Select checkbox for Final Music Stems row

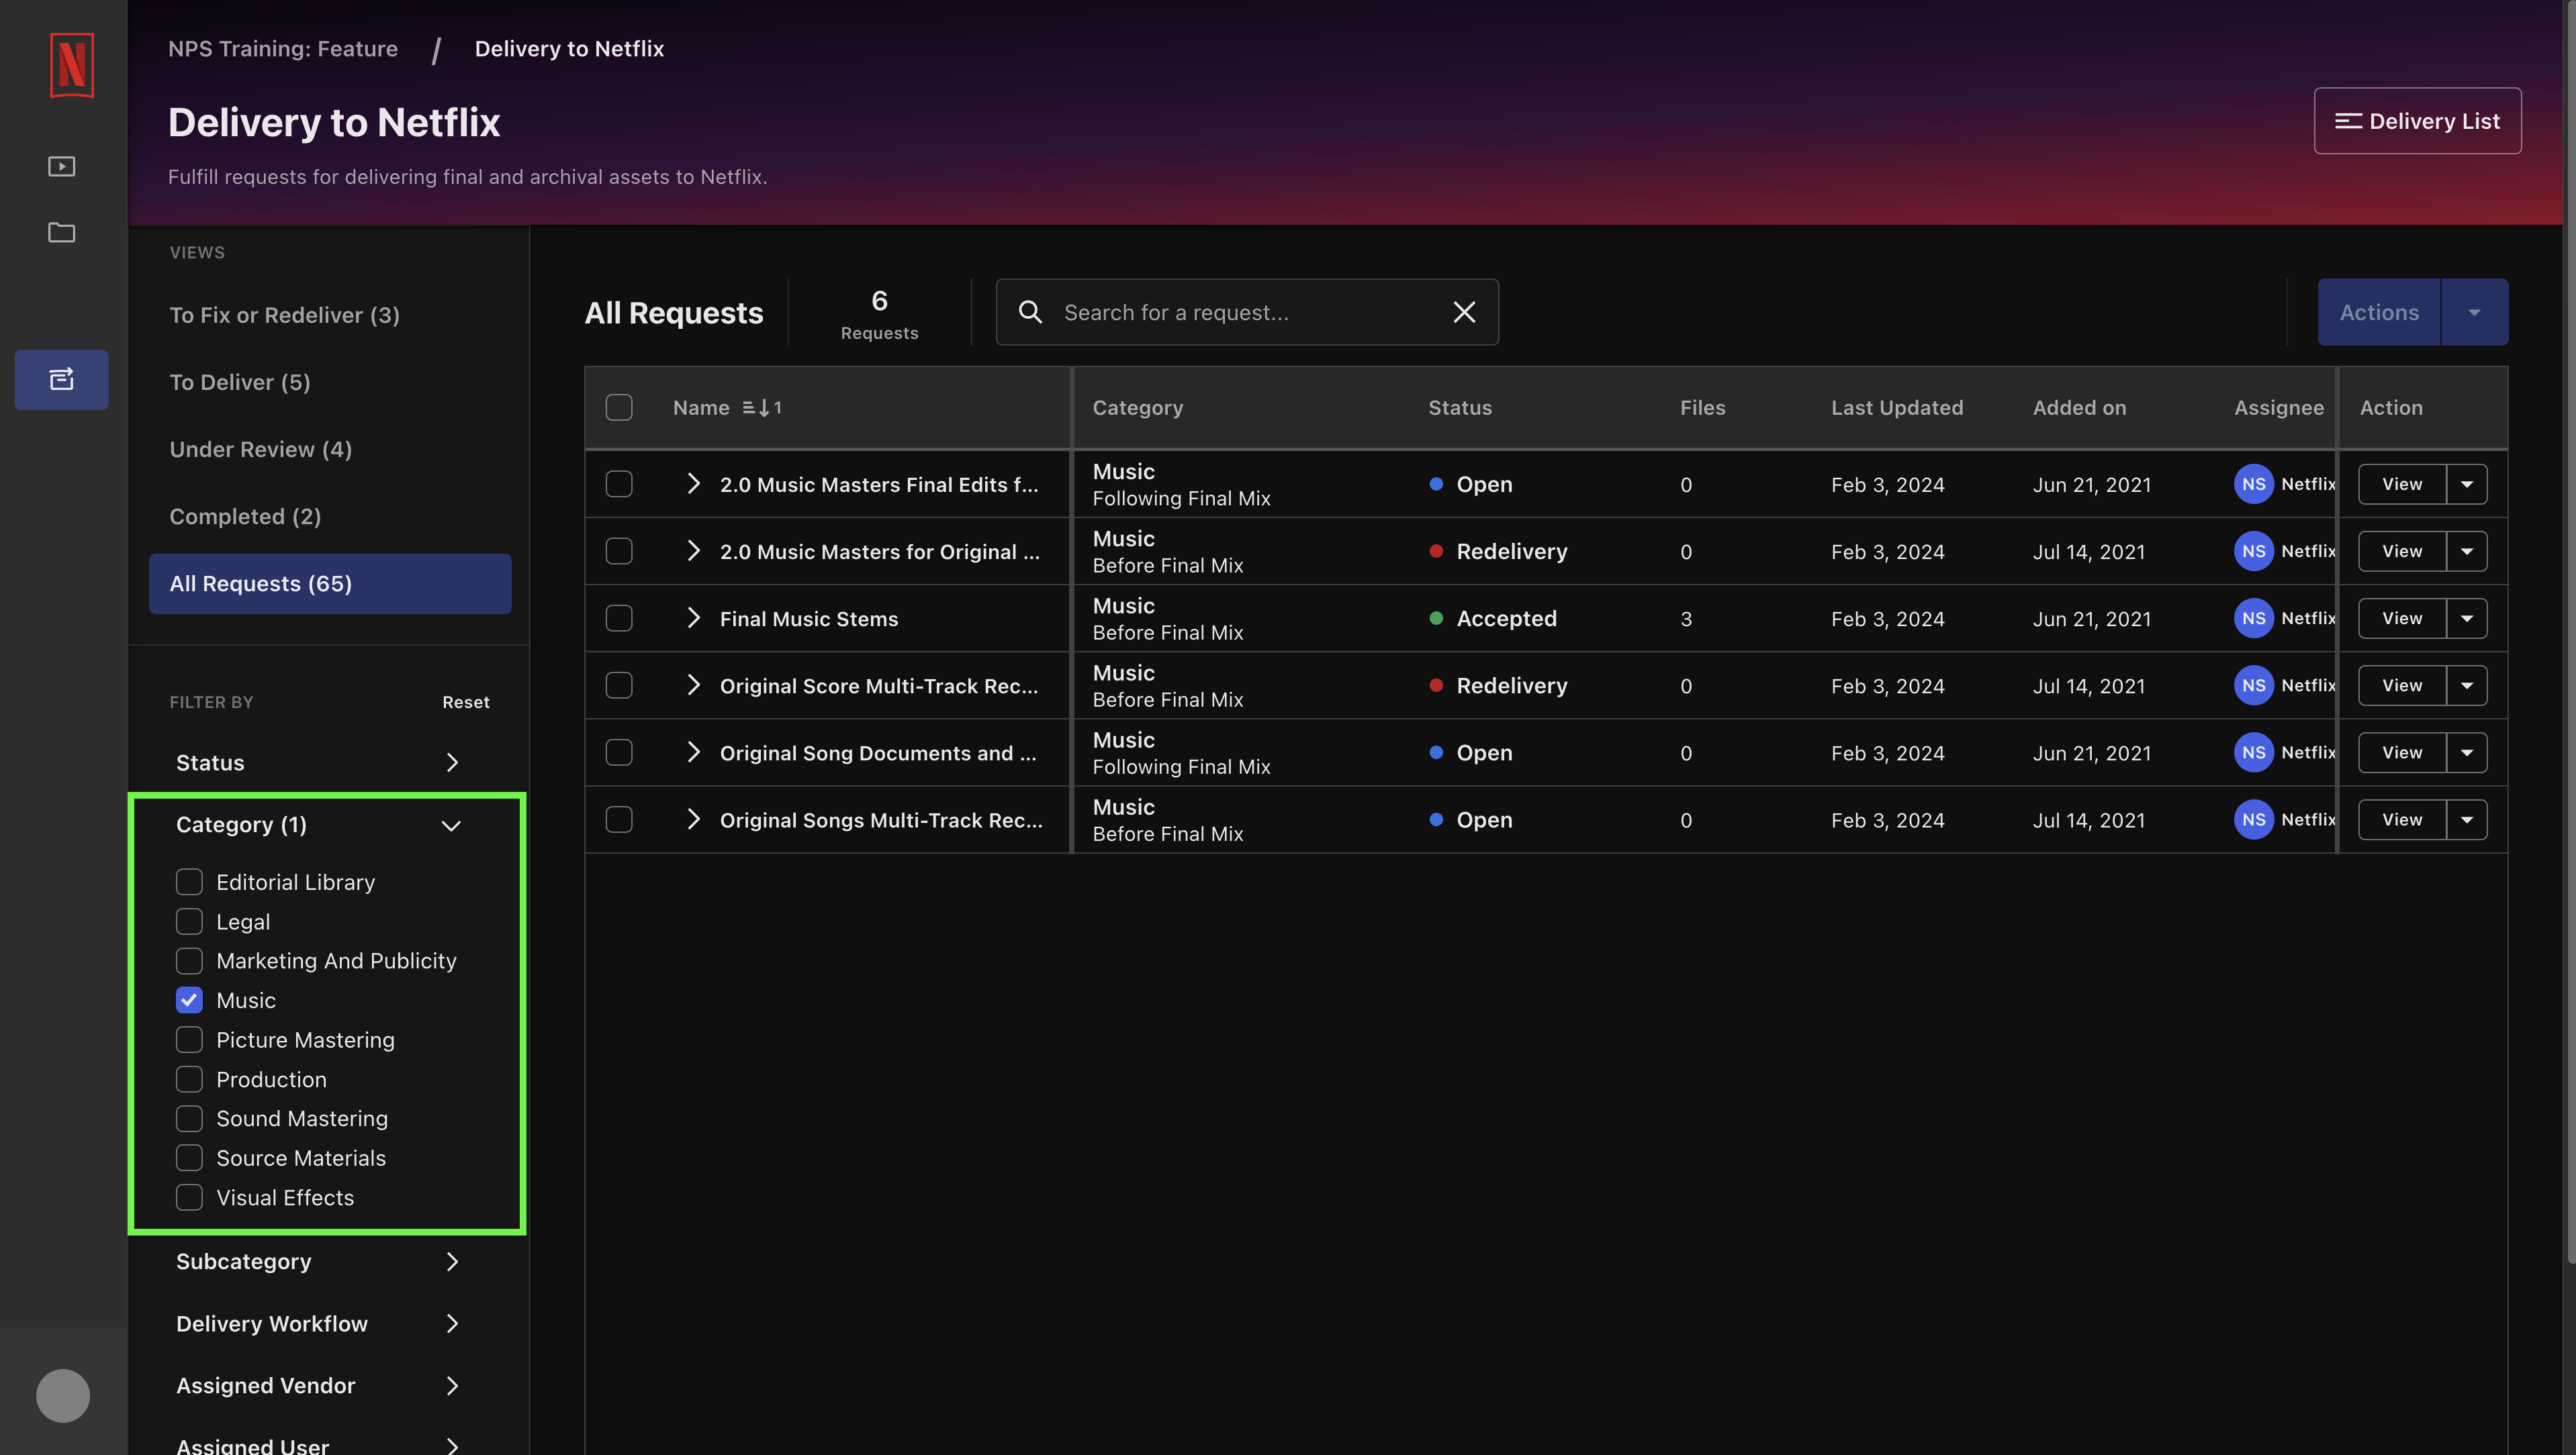[x=619, y=619]
